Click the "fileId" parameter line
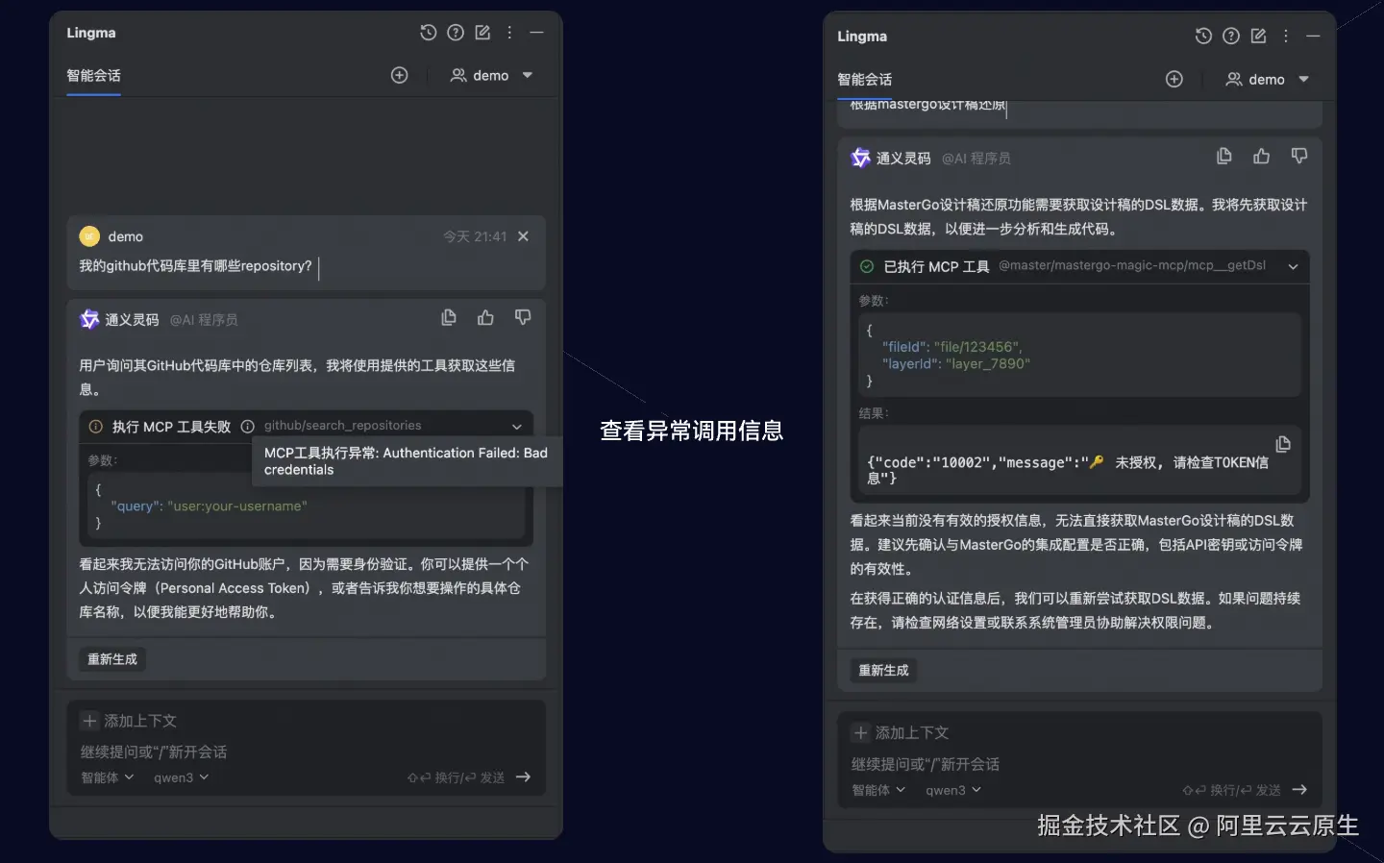1384x863 pixels. 952,347
